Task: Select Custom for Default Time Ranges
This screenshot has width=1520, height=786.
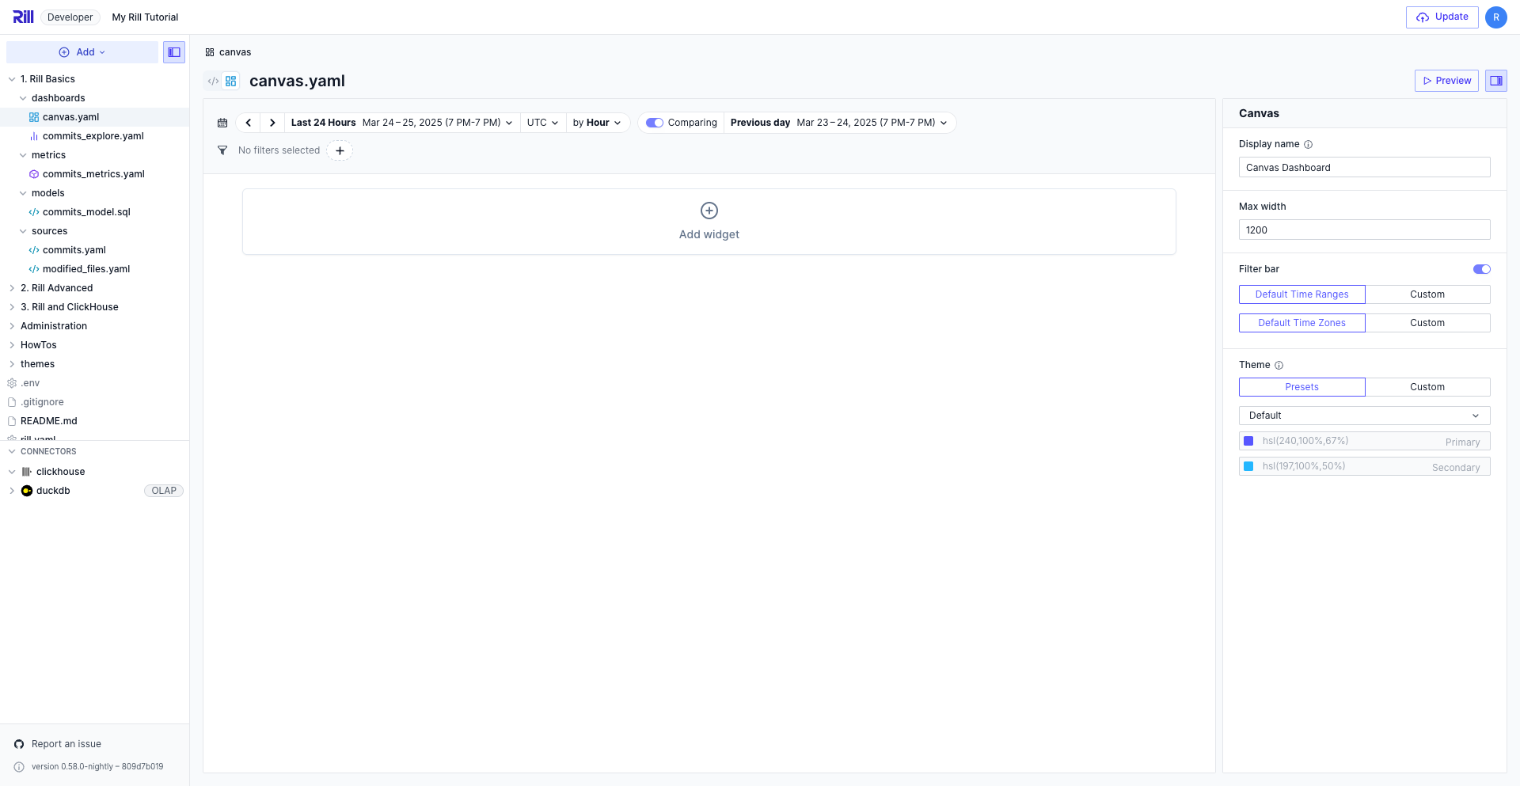Action: pyautogui.click(x=1428, y=294)
